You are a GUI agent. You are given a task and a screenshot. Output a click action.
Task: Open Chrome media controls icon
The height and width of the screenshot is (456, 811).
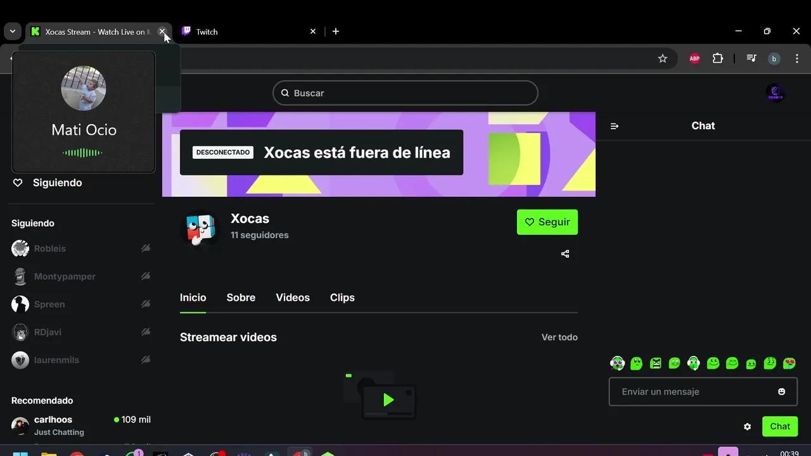751,58
